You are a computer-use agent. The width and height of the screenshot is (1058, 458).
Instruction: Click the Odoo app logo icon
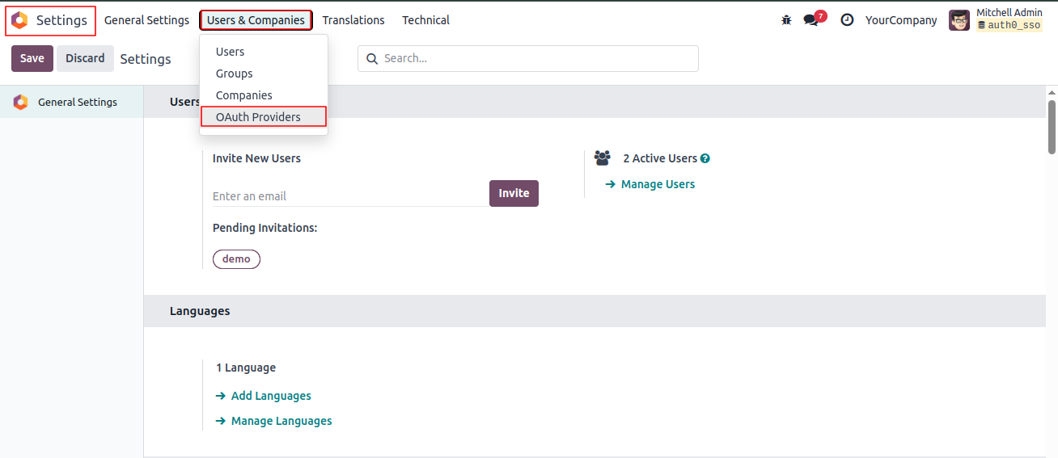point(19,20)
